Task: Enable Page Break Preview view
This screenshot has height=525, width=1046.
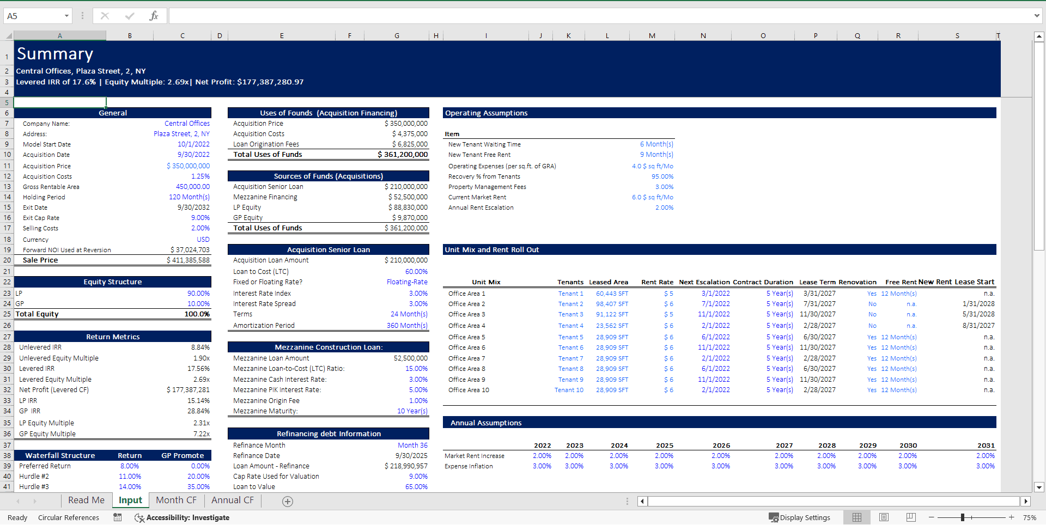Action: (x=910, y=517)
